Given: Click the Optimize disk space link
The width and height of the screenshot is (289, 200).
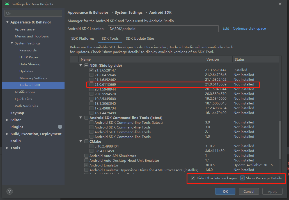Looking at the screenshot, I should 249,28.
